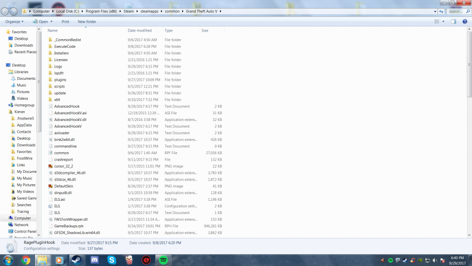Expand the address bar history dropdown
472x266 pixels.
tap(435, 11)
